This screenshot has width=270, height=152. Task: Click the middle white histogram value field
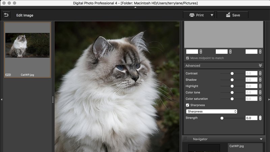point(222,52)
